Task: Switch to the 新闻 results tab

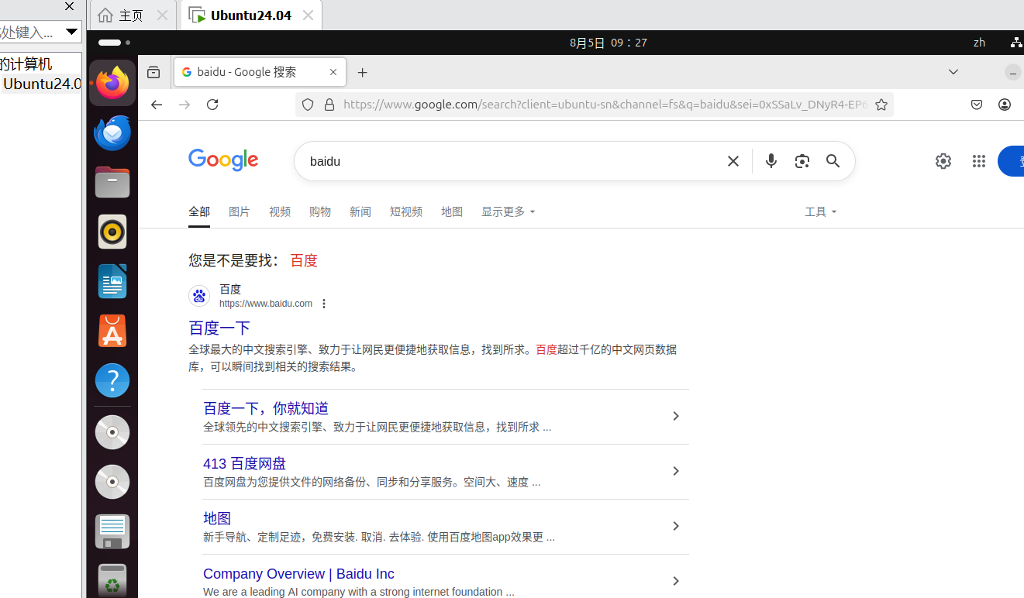Action: point(360,211)
